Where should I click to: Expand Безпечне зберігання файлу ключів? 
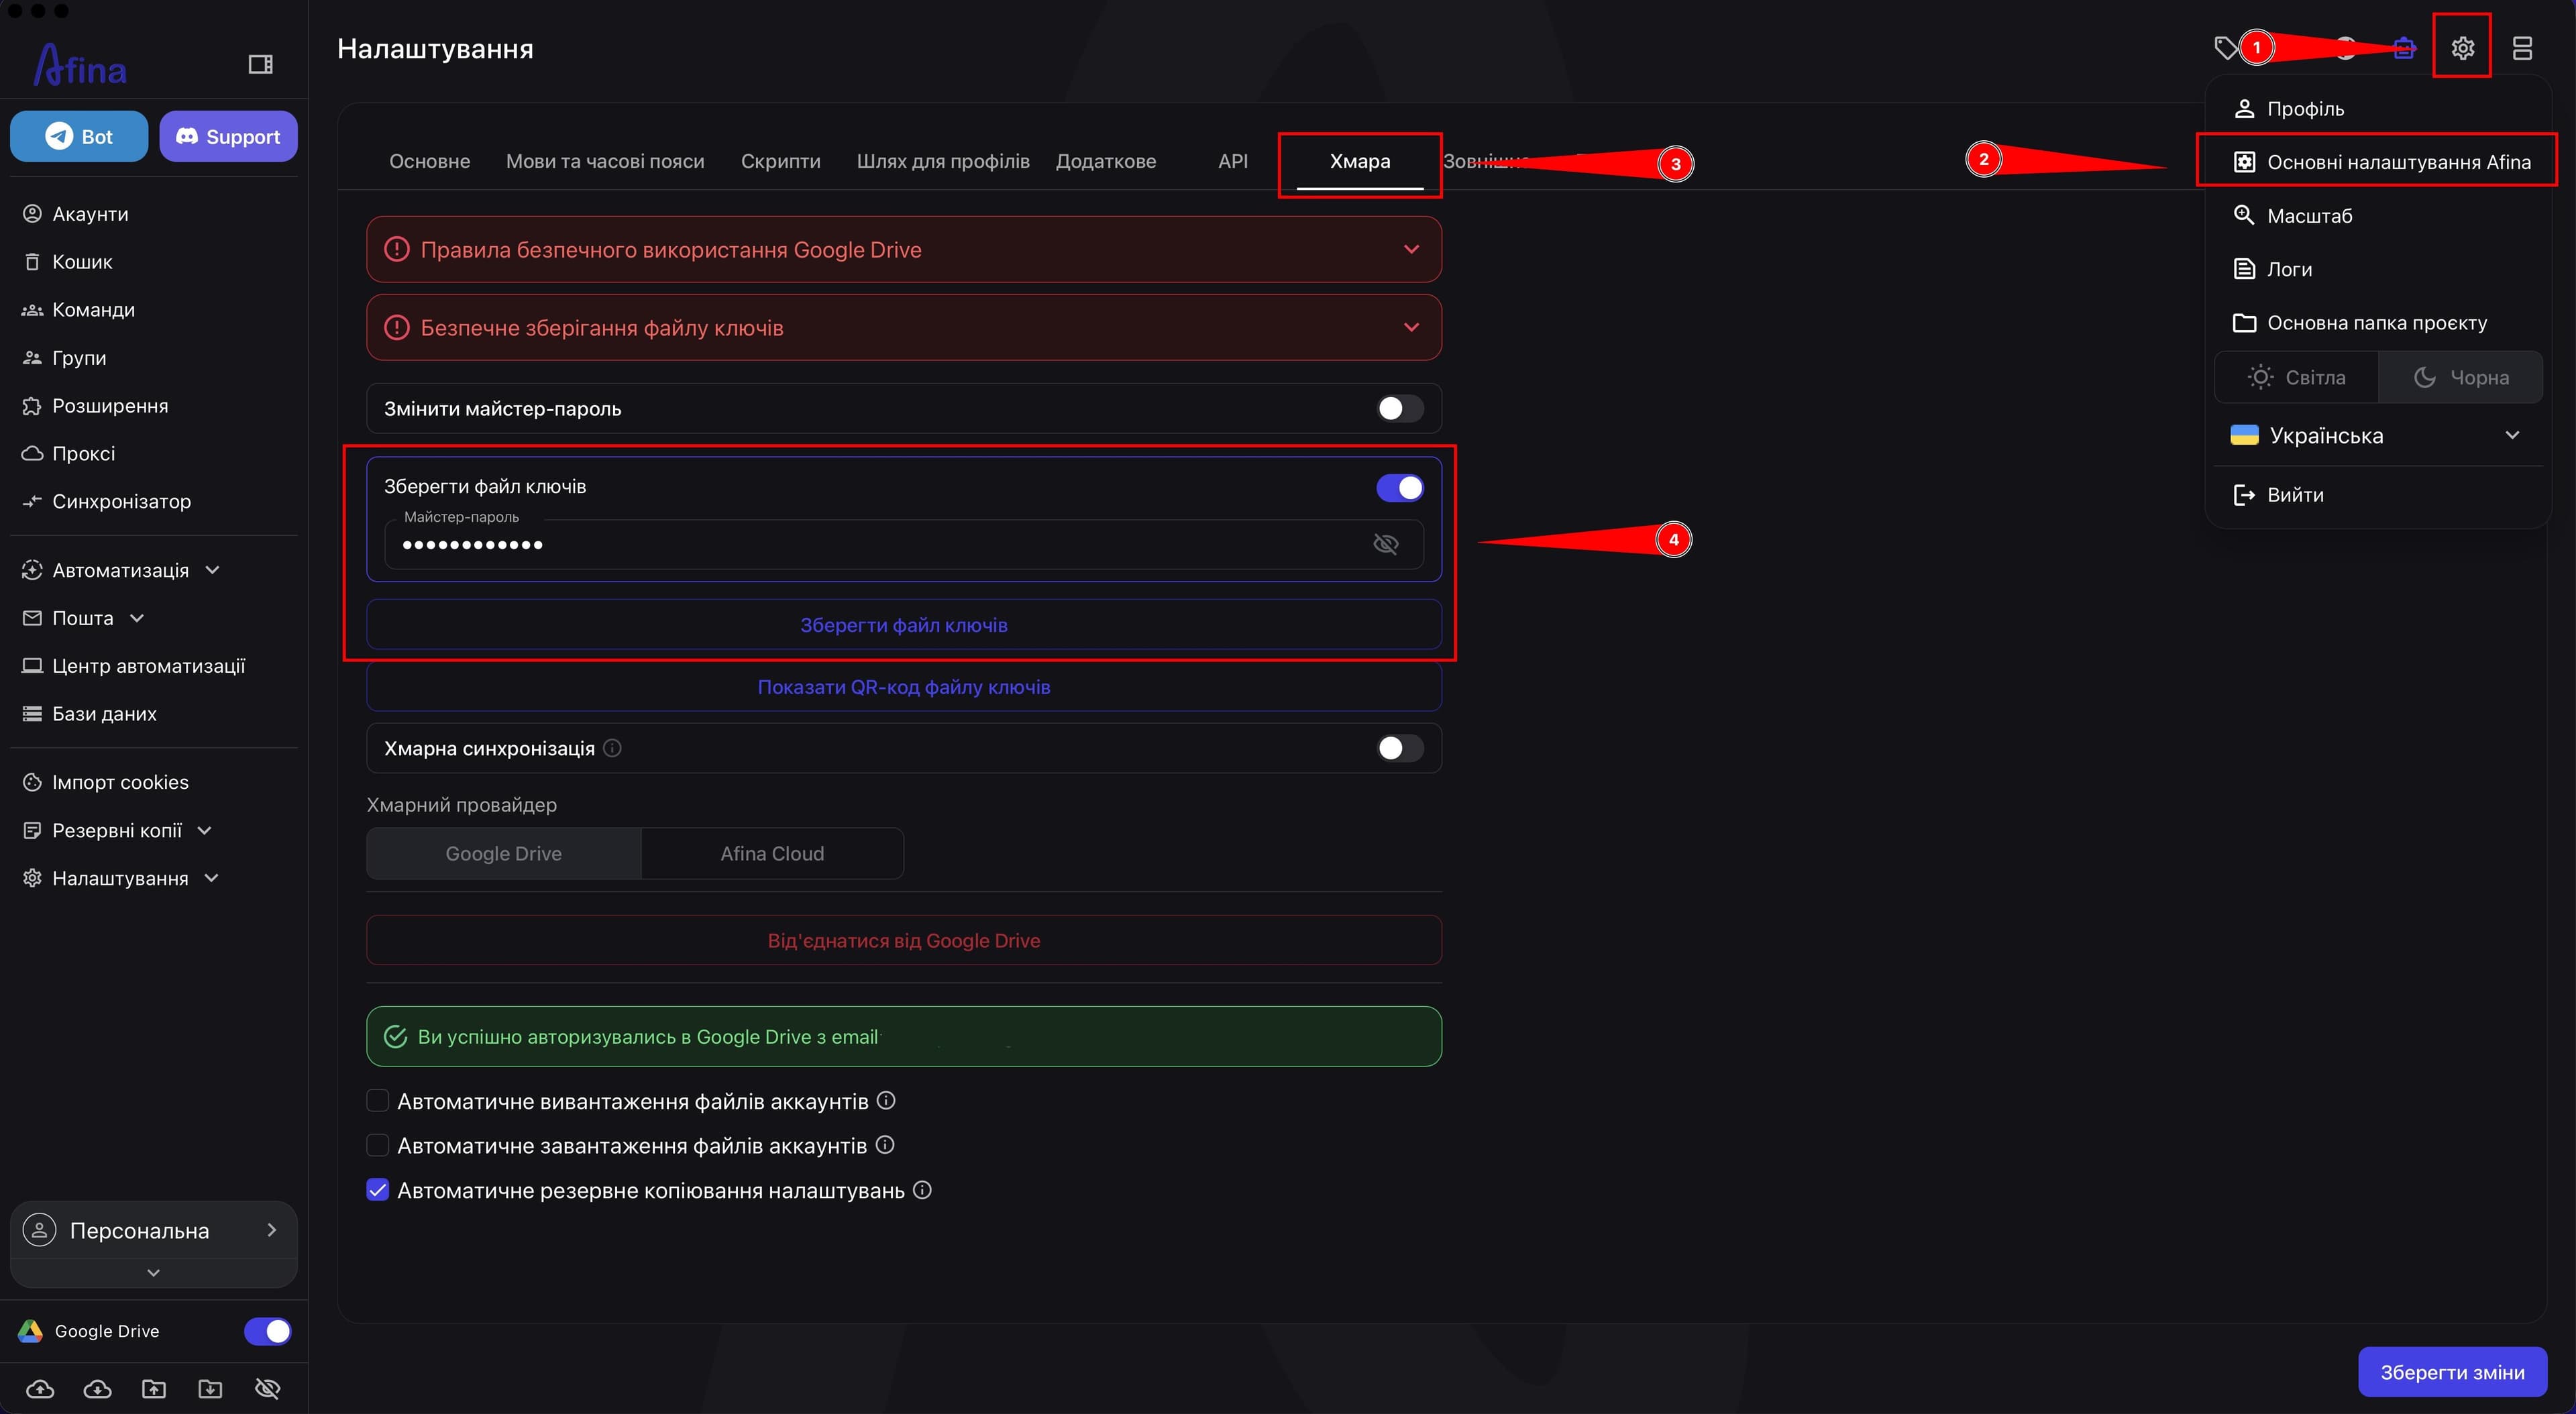903,327
